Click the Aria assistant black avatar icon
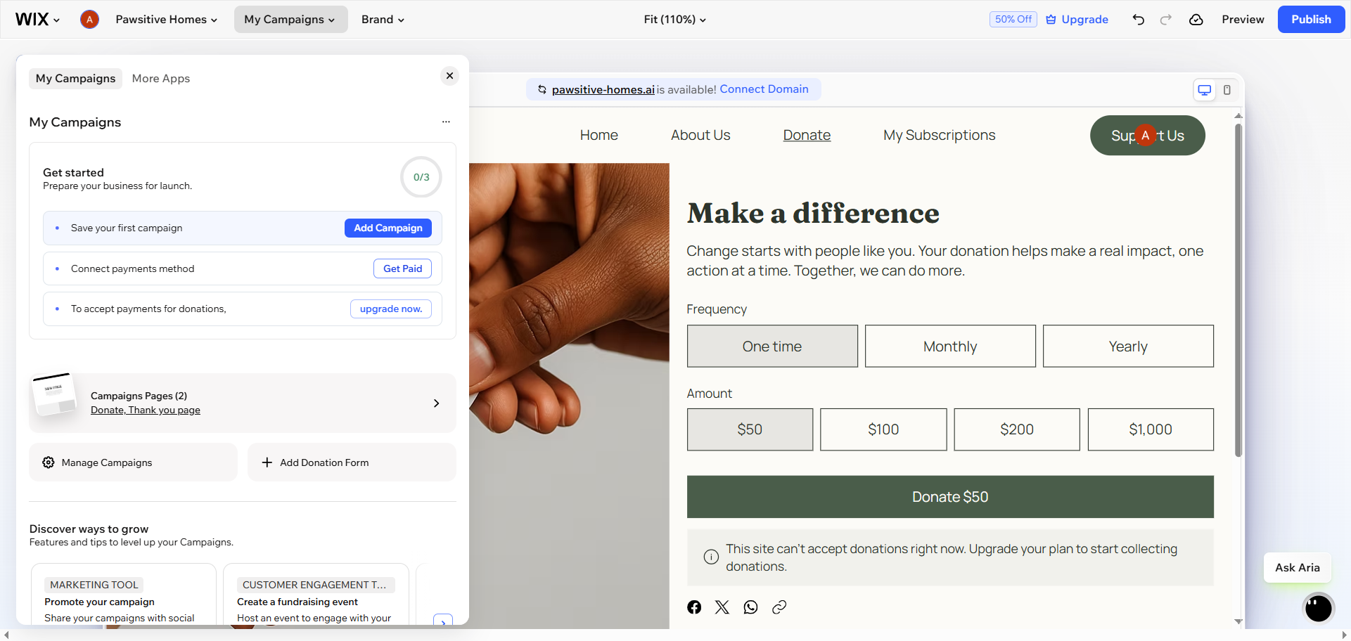Screen dimensions: 1351x641 [x=1318, y=608]
